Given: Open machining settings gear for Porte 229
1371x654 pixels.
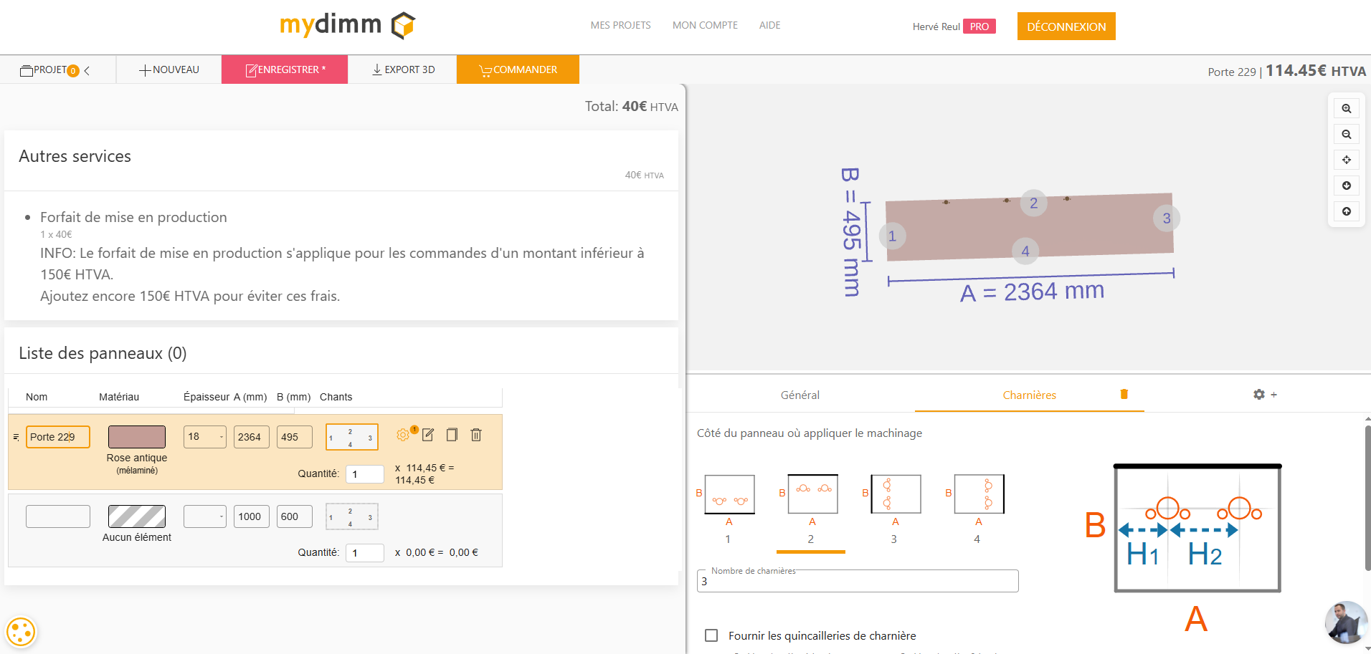Looking at the screenshot, I should 403,435.
